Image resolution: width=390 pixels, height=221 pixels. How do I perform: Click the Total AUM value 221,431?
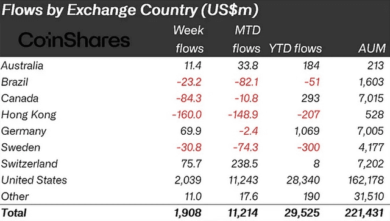(364, 213)
